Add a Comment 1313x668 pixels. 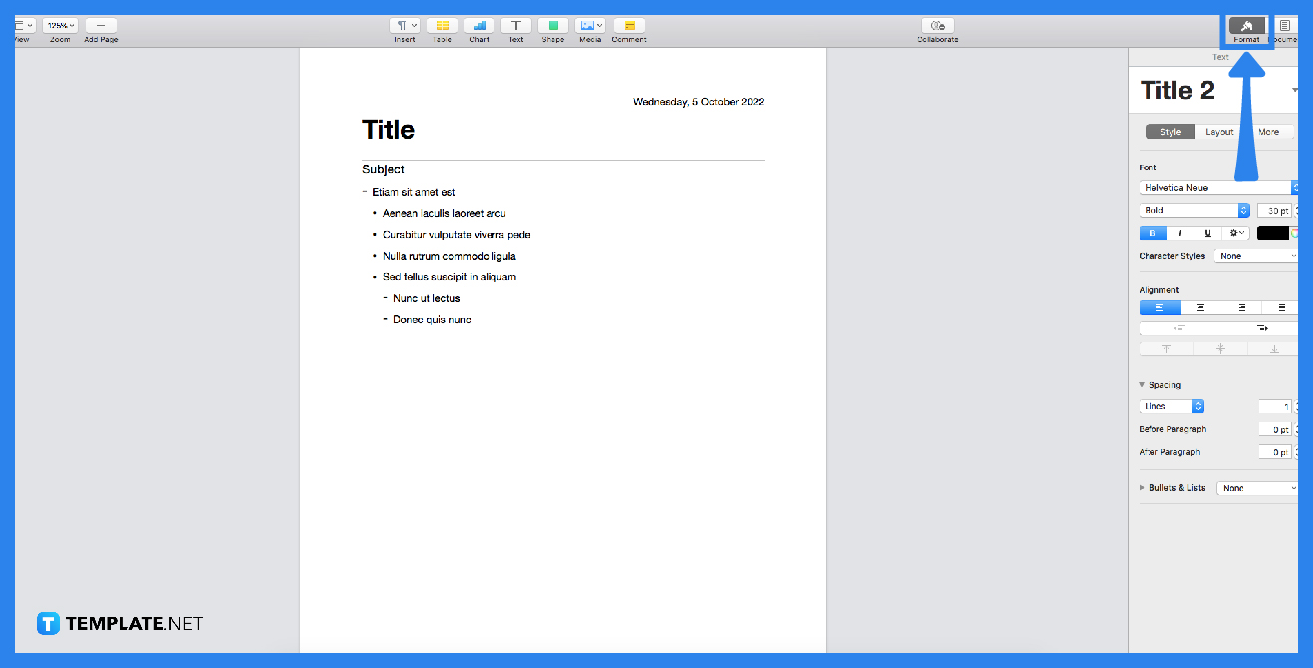[x=628, y=27]
